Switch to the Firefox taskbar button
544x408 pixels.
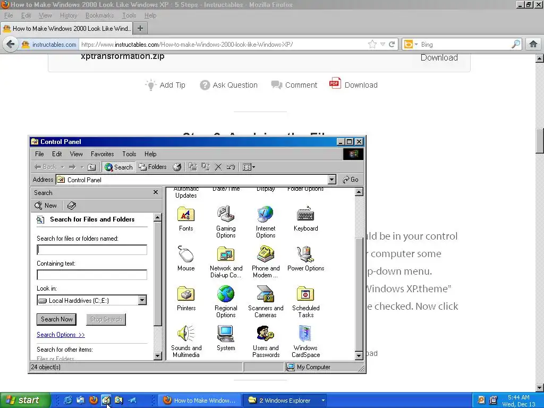[200, 401]
